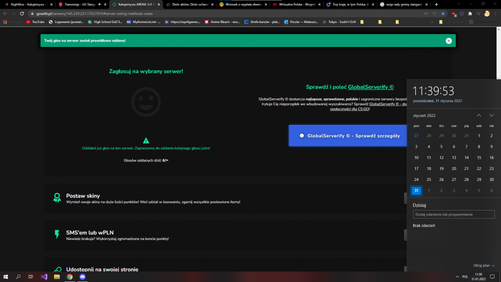Click the address bar URL
501x282 pixels.
(x=95, y=13)
